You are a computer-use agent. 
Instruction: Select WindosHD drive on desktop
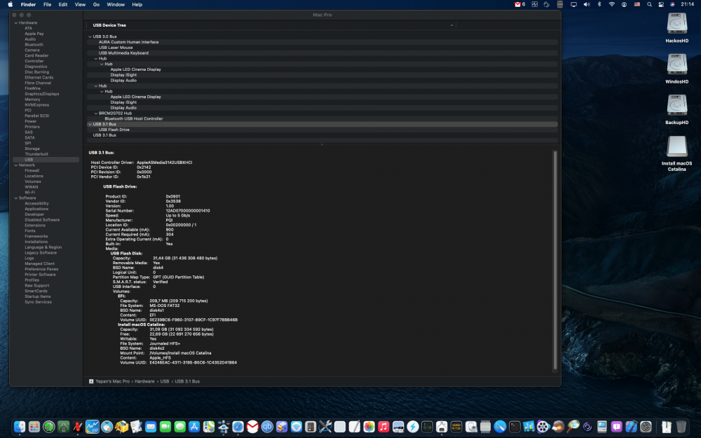click(x=677, y=69)
